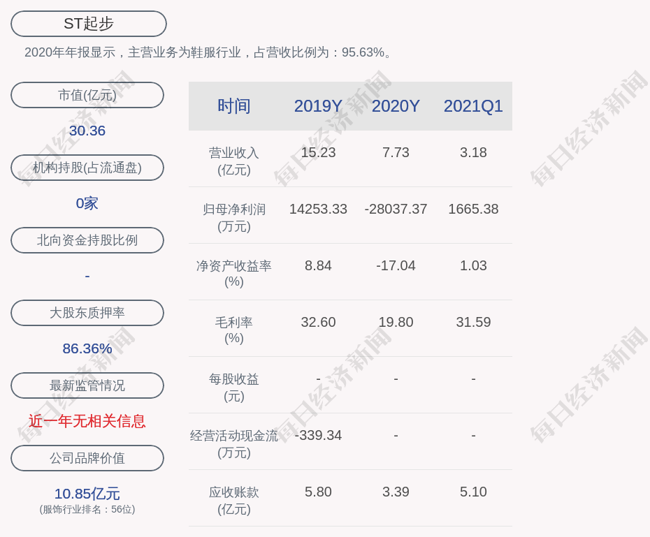Image resolution: width=650 pixels, height=537 pixels.
Task: Click the 公司品牌价值 label pill
Action: point(87,458)
